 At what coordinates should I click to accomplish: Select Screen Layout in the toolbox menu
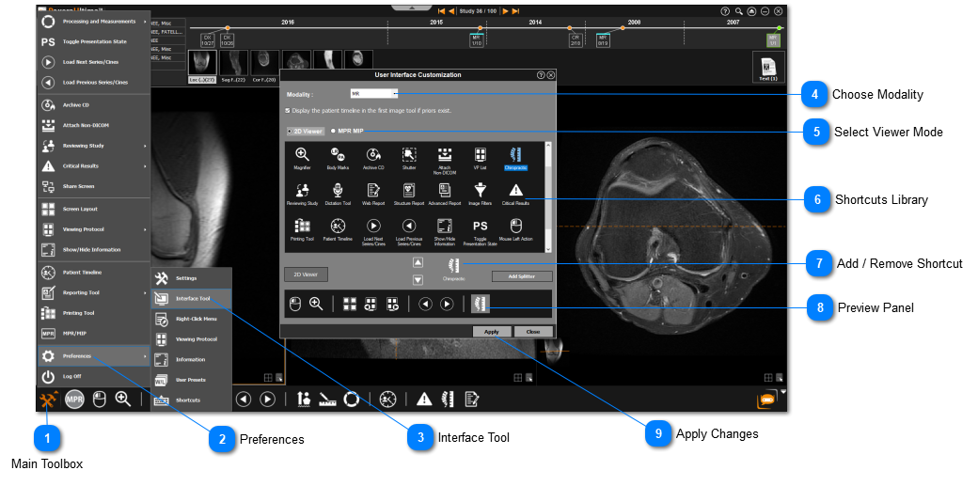point(94,209)
